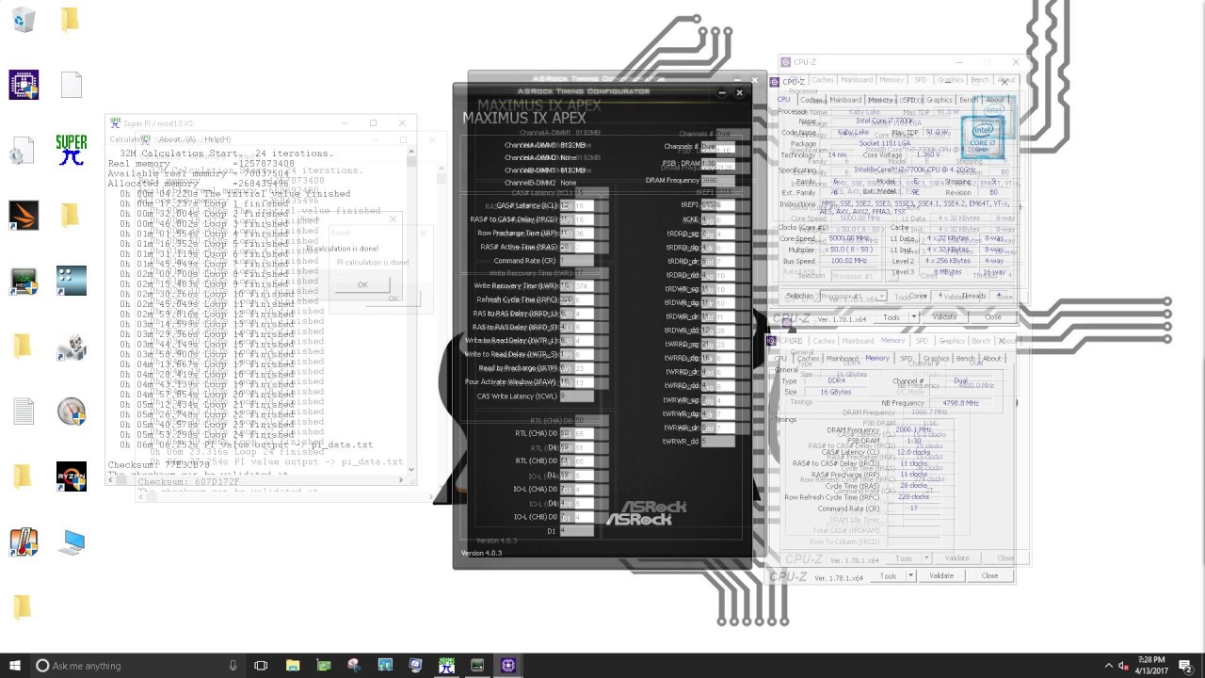Open the computer monitor desktop icon
This screenshot has height=678, width=1205.
(x=72, y=542)
